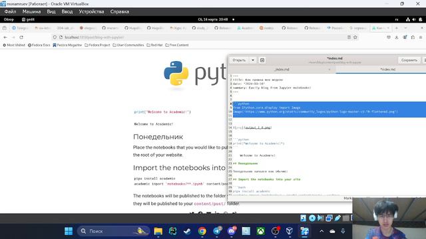Click the Сохранить button in gedit
Screen dimensions: 426x239
click(x=409, y=60)
